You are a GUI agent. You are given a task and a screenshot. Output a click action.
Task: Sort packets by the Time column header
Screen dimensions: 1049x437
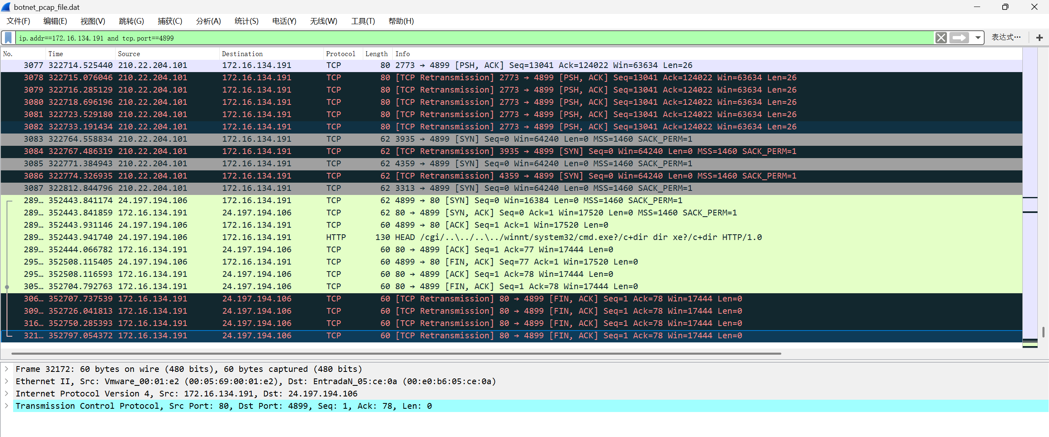pos(80,54)
